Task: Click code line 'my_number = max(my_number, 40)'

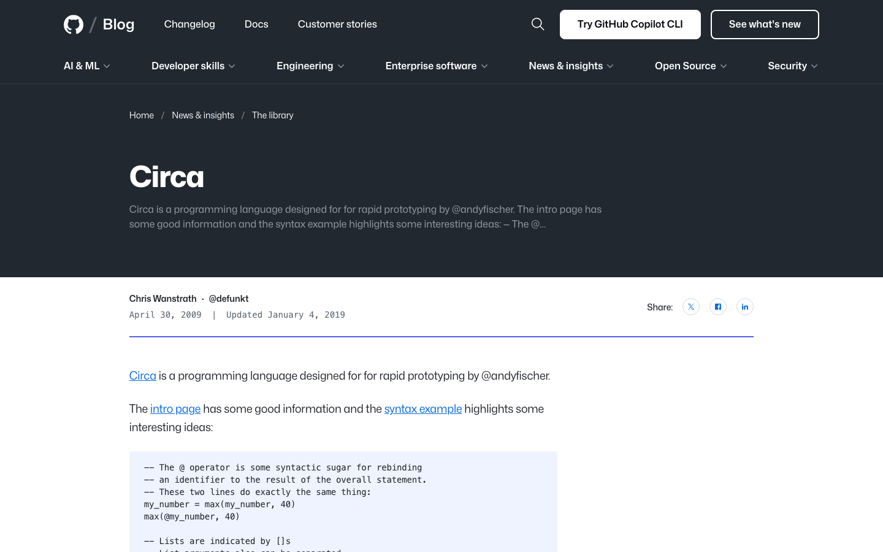Action: 220,504
